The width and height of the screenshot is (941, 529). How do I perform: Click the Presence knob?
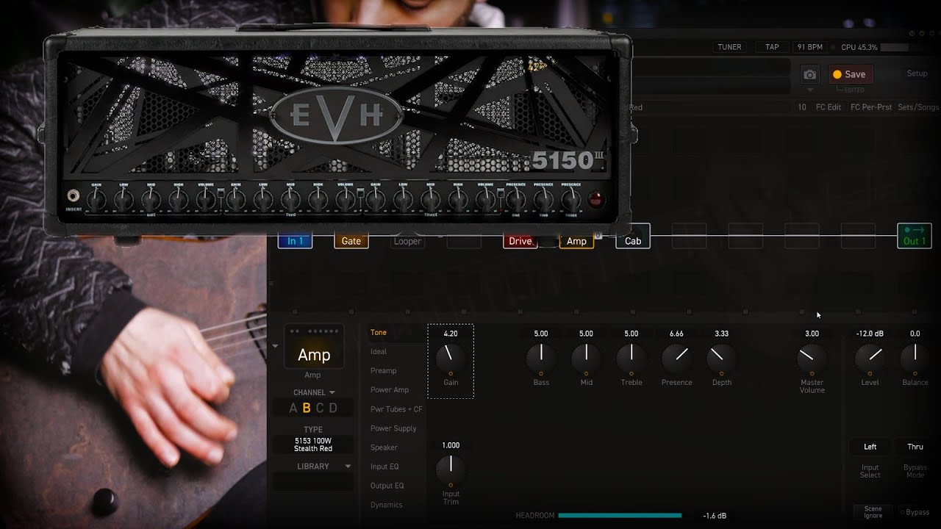pyautogui.click(x=676, y=358)
